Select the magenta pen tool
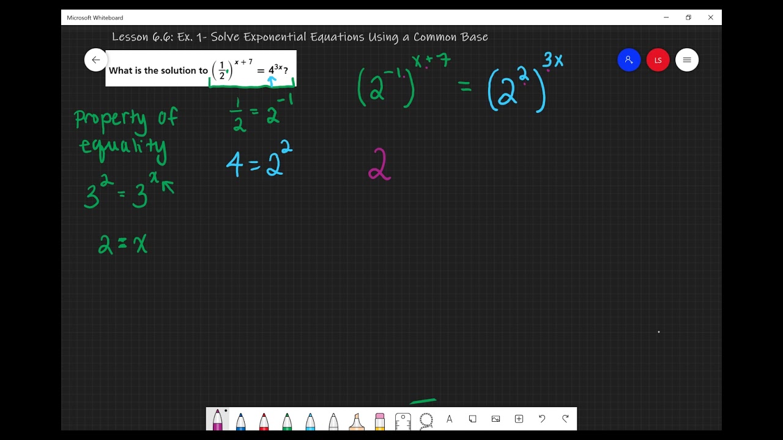The height and width of the screenshot is (440, 783). coord(217,420)
